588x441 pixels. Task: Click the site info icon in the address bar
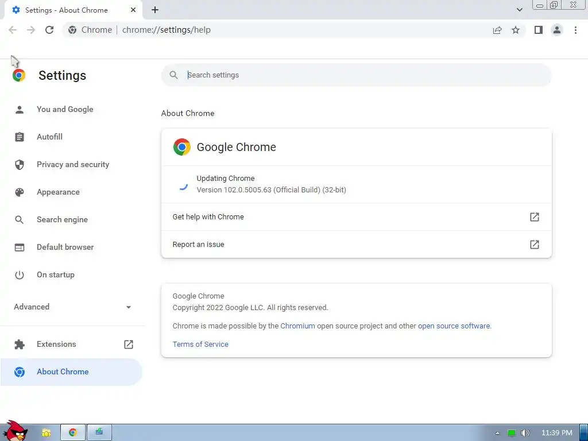pos(72,30)
